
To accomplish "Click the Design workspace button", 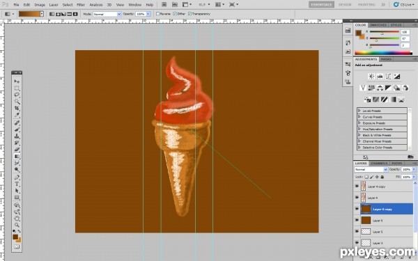I will tap(345, 5).
